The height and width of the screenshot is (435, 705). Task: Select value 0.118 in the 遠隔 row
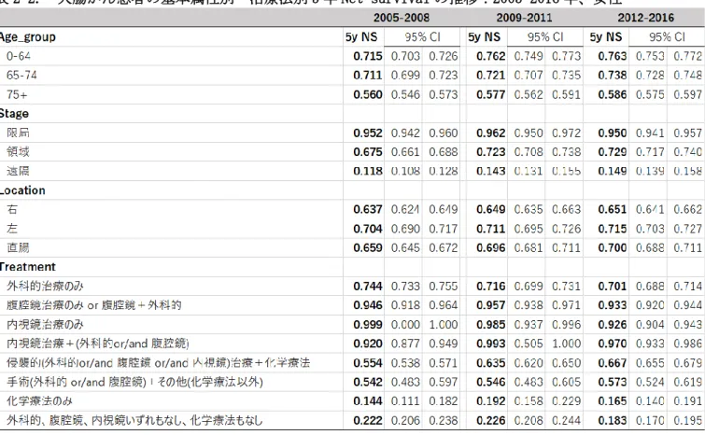(367, 171)
